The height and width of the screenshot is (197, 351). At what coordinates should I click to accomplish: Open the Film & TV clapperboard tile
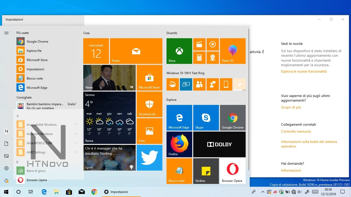[x=199, y=44]
